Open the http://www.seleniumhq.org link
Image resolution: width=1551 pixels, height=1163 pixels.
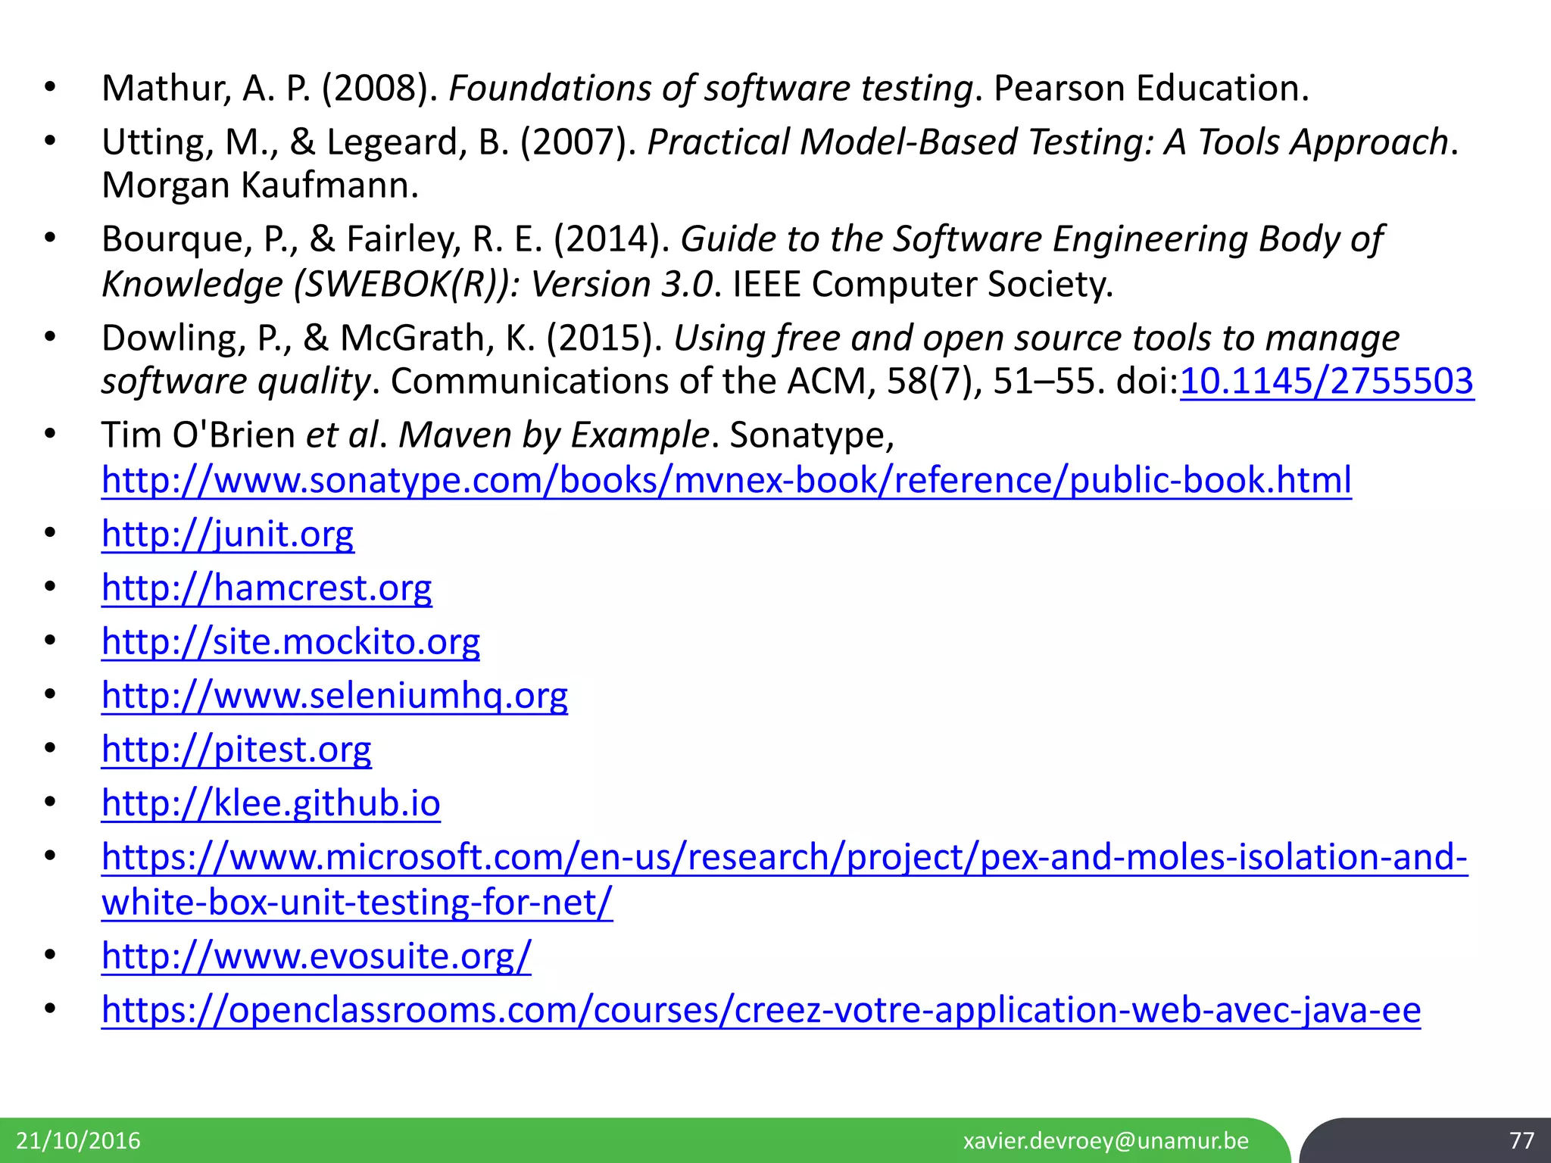click(x=335, y=695)
